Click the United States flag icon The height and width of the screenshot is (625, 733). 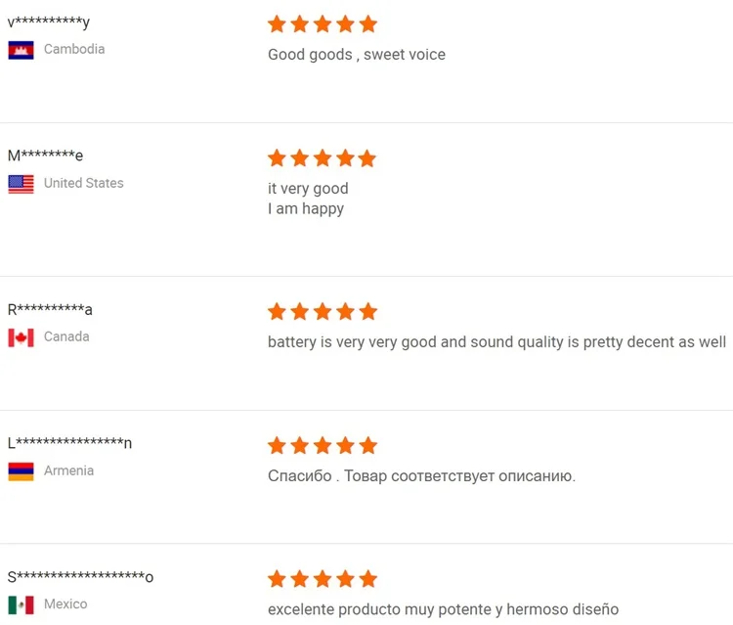21,184
